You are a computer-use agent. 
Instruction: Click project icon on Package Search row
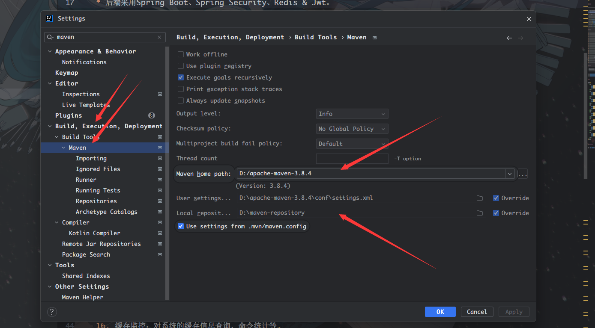click(160, 254)
